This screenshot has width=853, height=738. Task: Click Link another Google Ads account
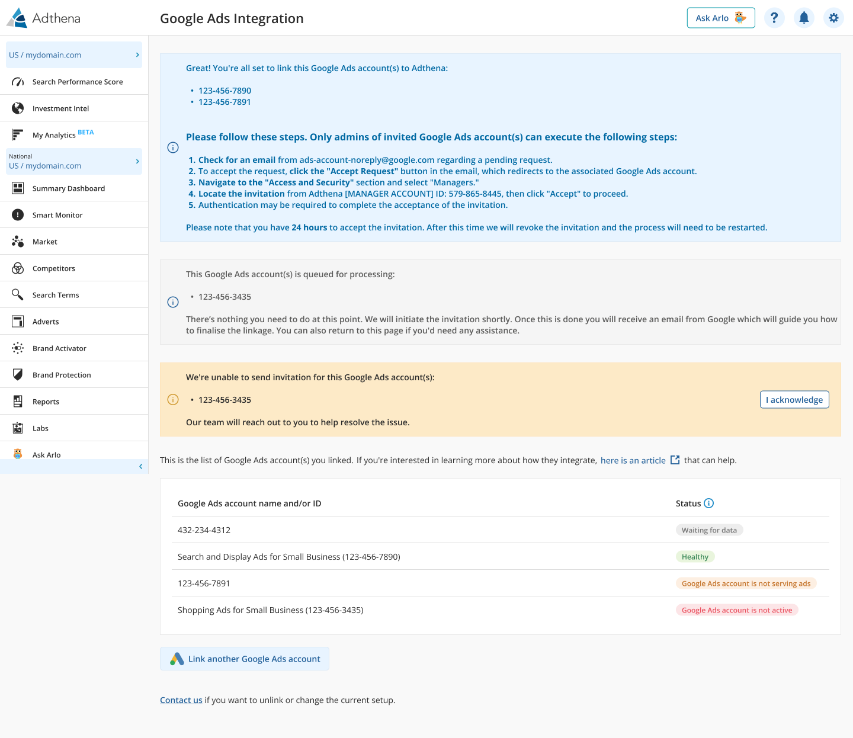click(245, 659)
